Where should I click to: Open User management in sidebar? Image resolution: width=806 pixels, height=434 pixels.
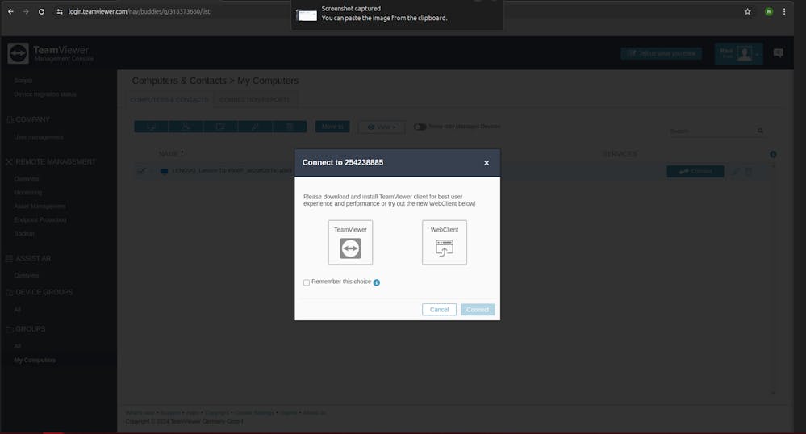[39, 137]
